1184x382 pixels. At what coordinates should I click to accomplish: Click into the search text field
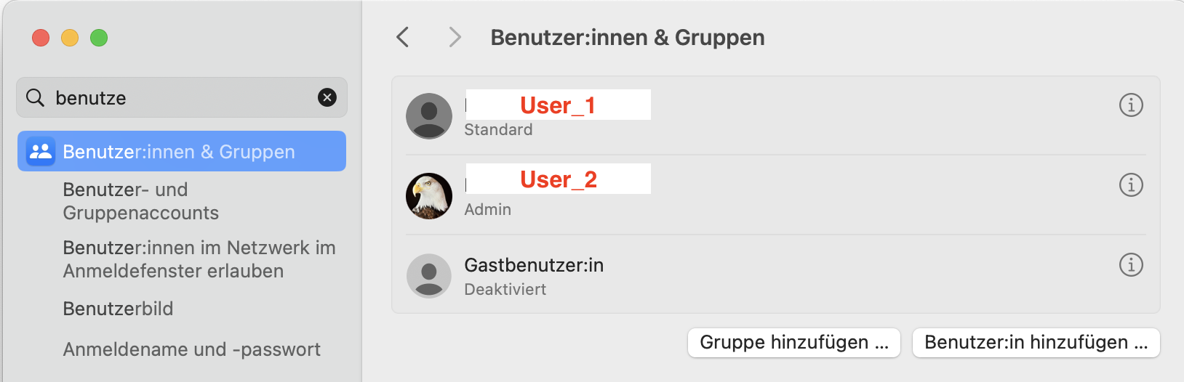[182, 98]
